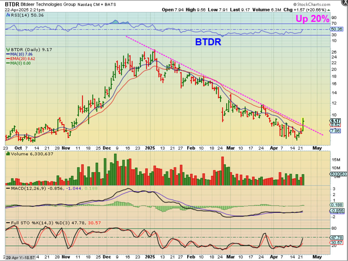Click the 26 price level on the axis

pos(334,52)
